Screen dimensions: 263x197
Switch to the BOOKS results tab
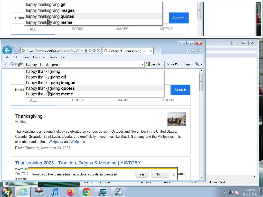point(78,100)
